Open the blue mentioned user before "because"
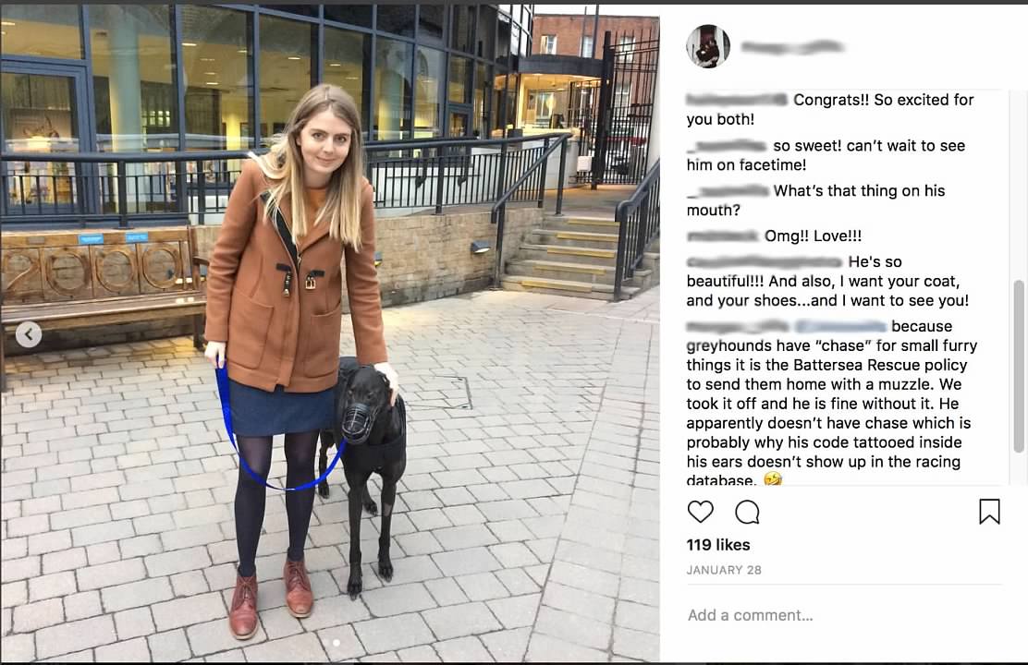 pyautogui.click(x=840, y=326)
